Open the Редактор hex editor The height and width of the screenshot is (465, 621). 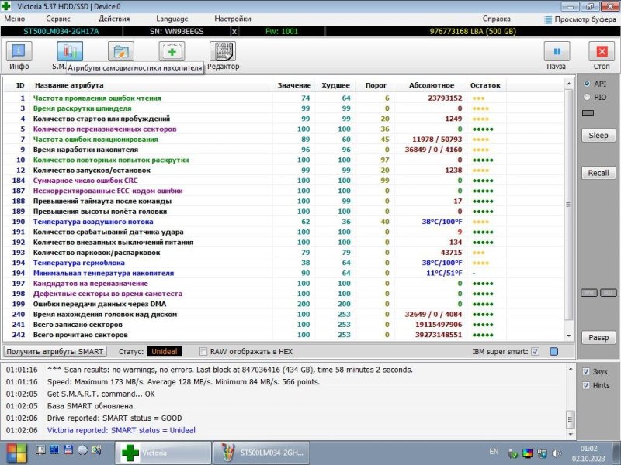(x=223, y=53)
